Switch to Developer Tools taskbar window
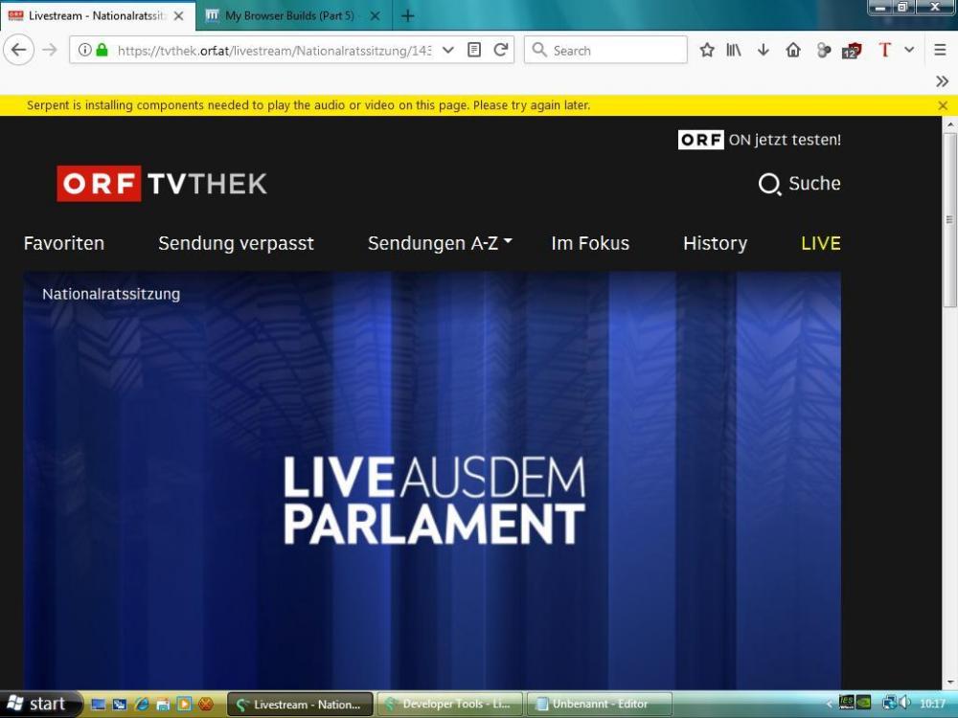The image size is (958, 718). point(449,705)
